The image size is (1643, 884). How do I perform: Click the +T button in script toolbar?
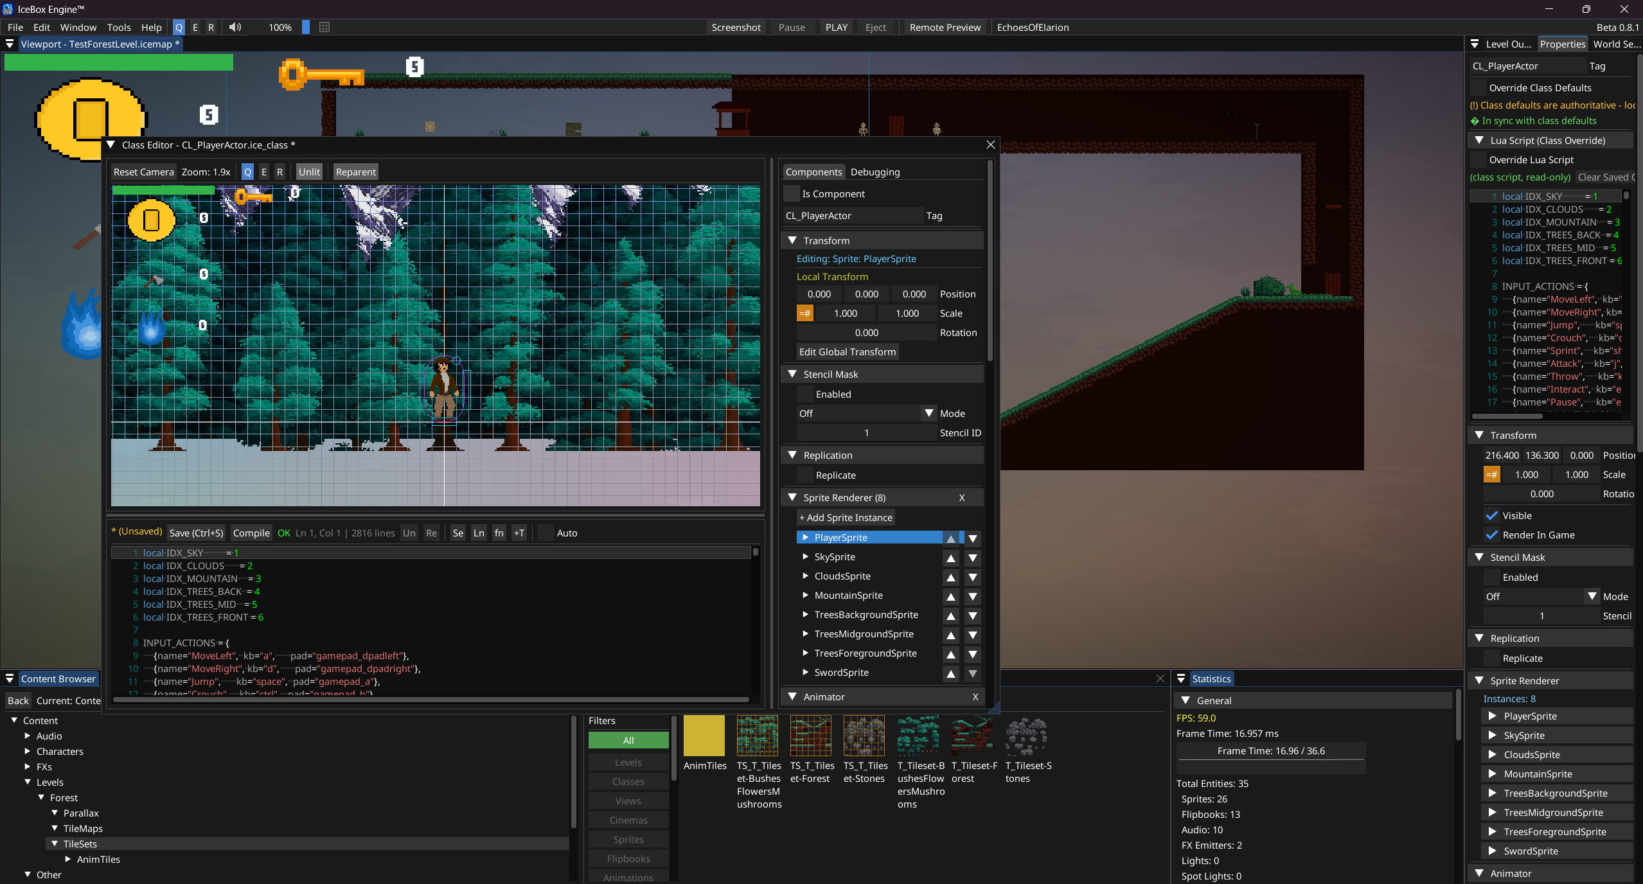pyautogui.click(x=519, y=533)
